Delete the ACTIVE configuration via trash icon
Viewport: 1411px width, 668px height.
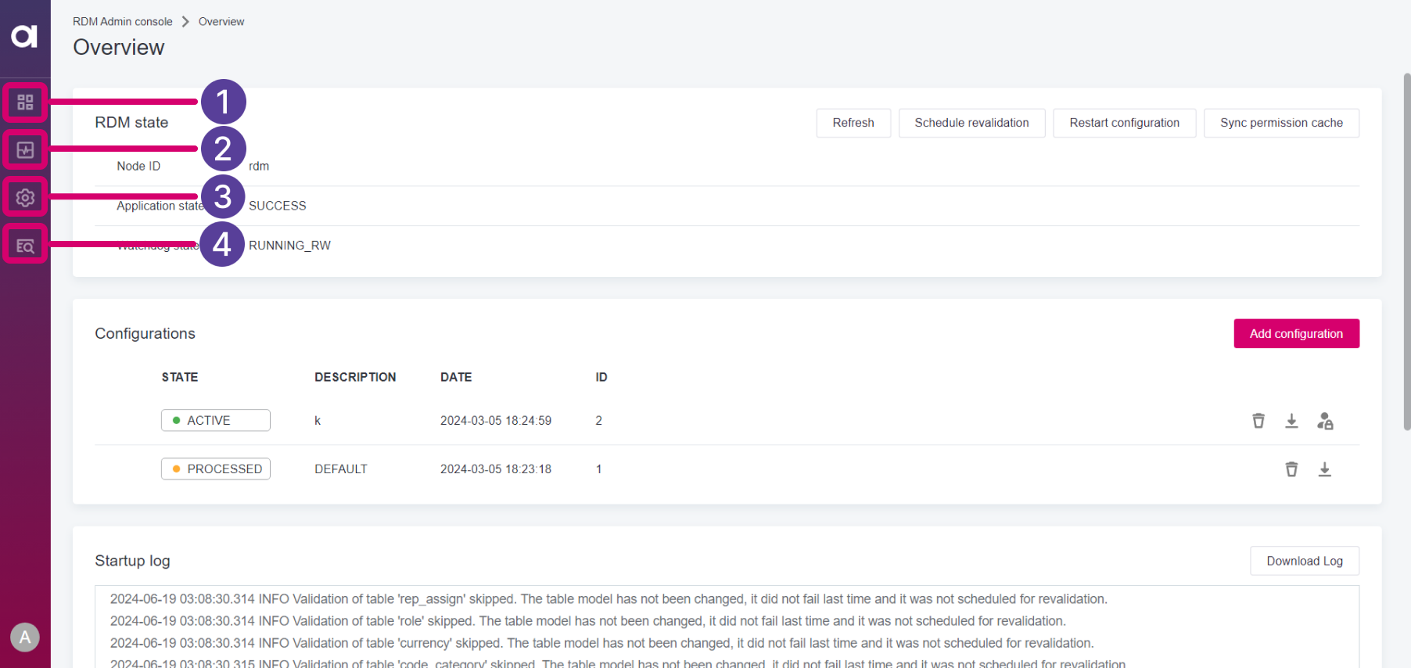pyautogui.click(x=1258, y=421)
